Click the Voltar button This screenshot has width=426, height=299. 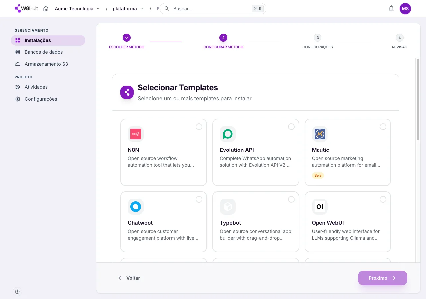(x=129, y=278)
